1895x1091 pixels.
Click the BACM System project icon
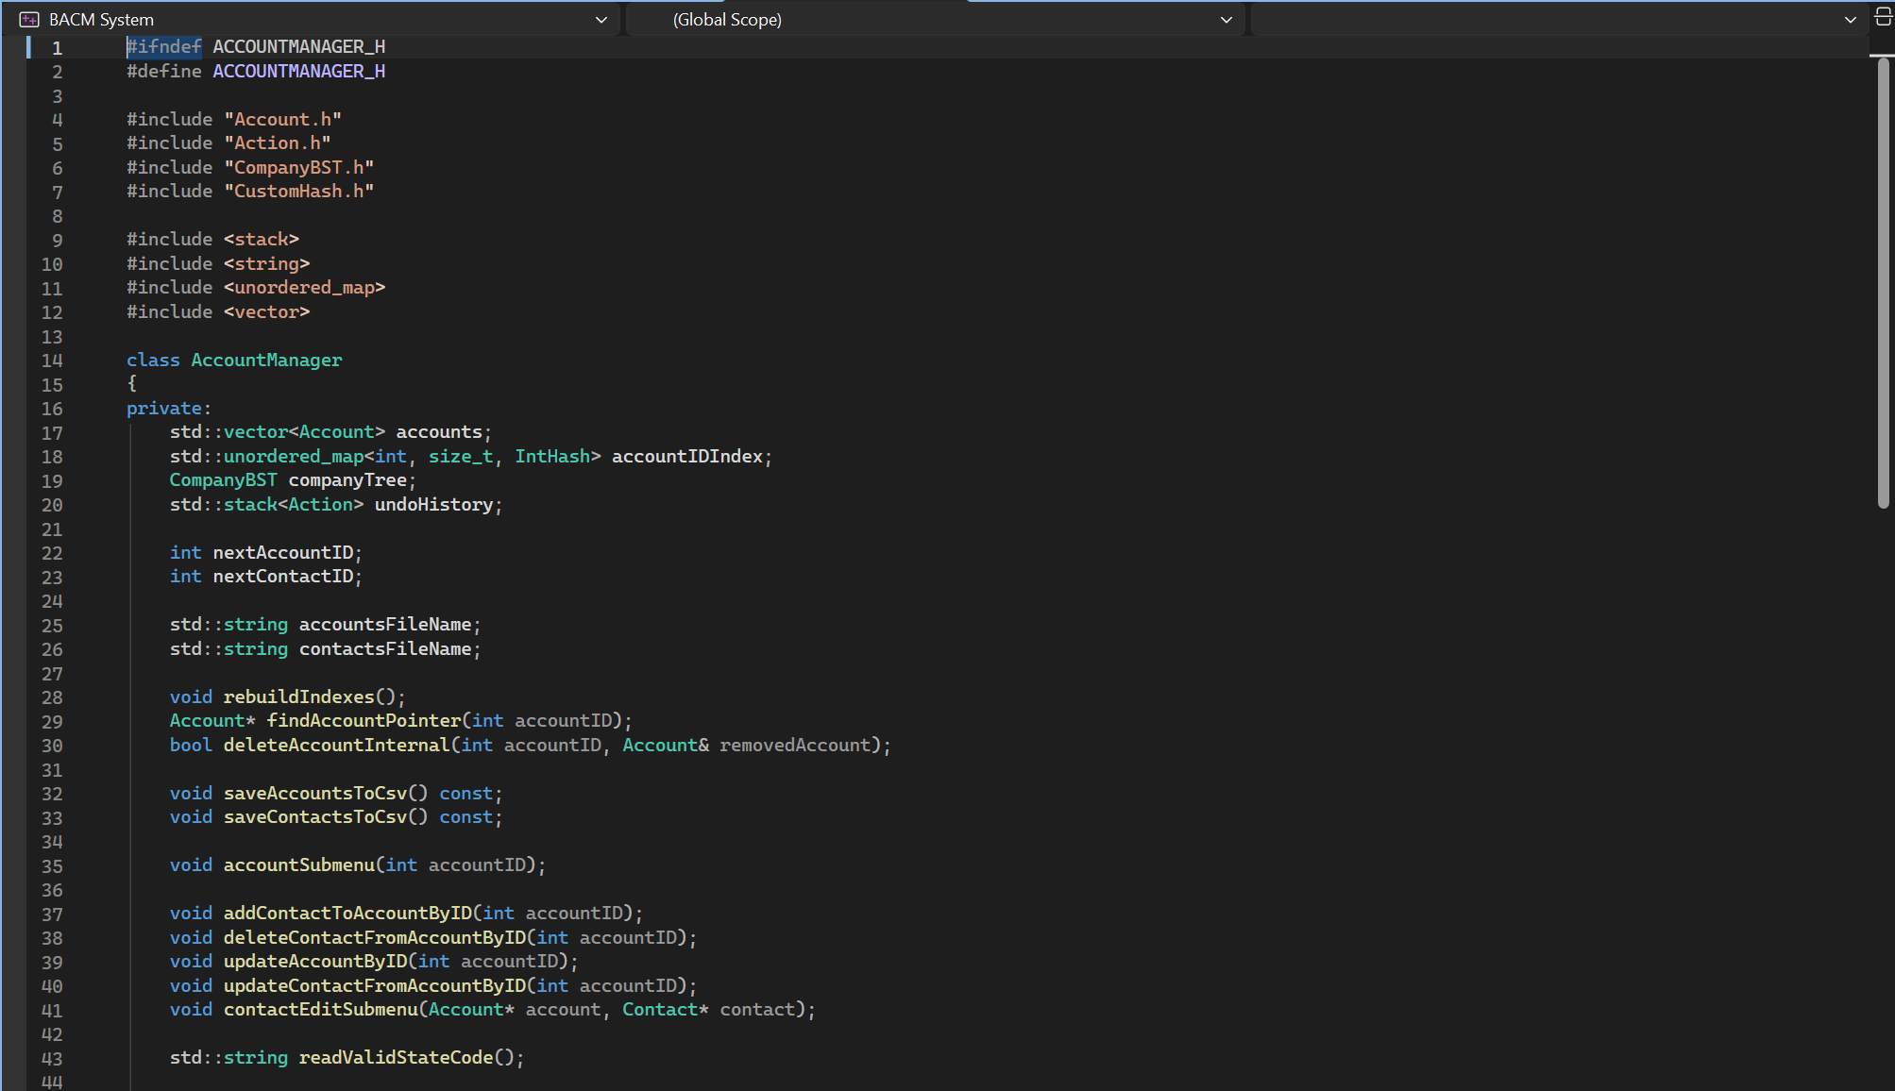point(29,19)
